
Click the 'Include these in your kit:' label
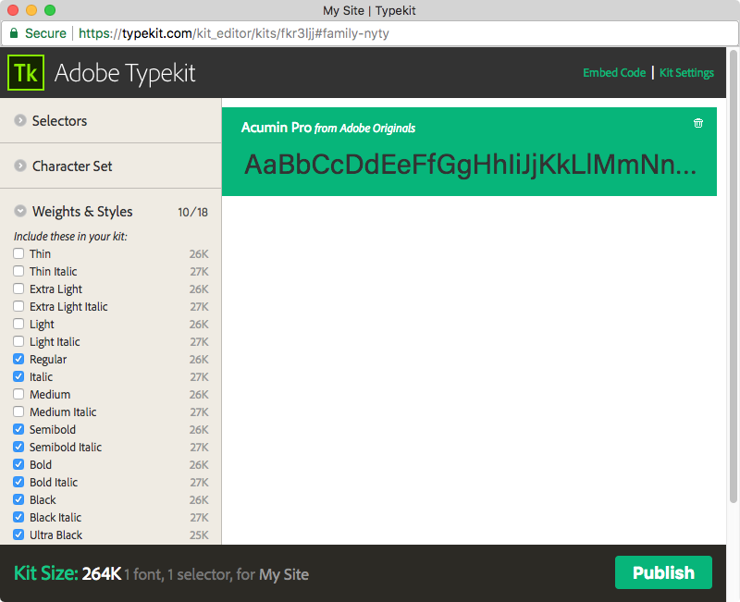[x=70, y=237]
